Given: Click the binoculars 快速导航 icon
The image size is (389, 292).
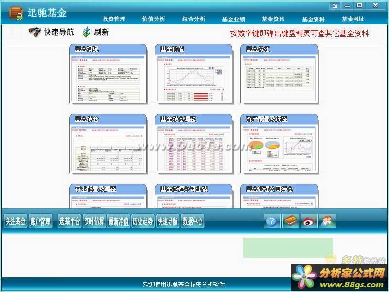Looking at the screenshot, I should (35, 32).
